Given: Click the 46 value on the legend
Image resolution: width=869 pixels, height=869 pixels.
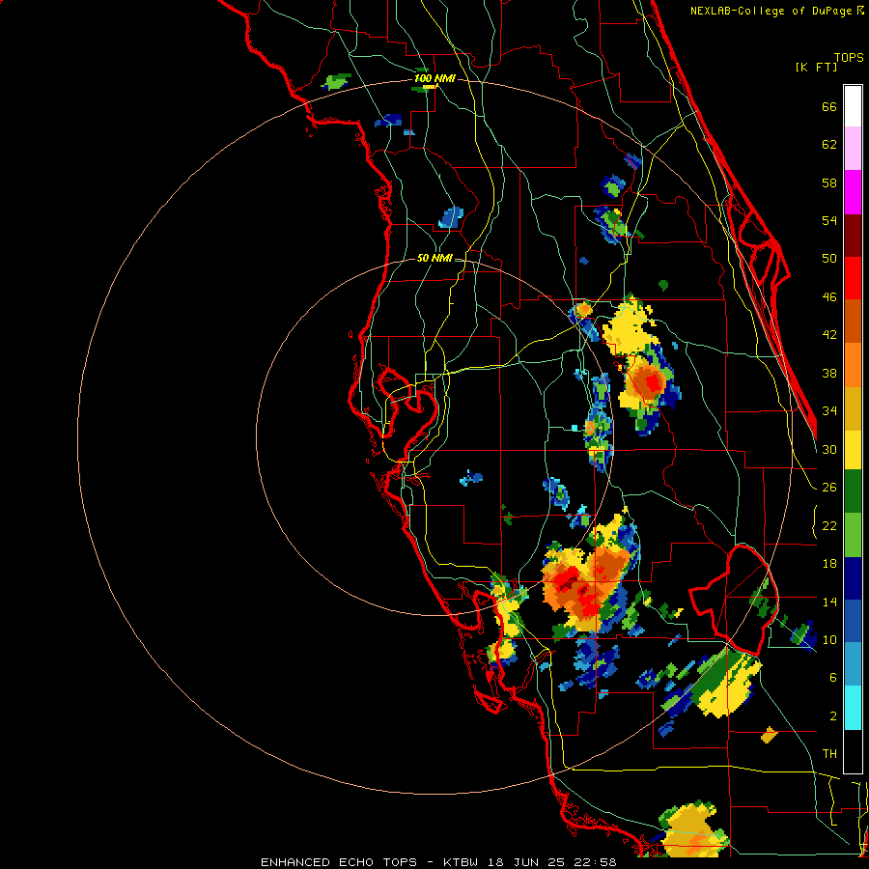Looking at the screenshot, I should (x=829, y=297).
